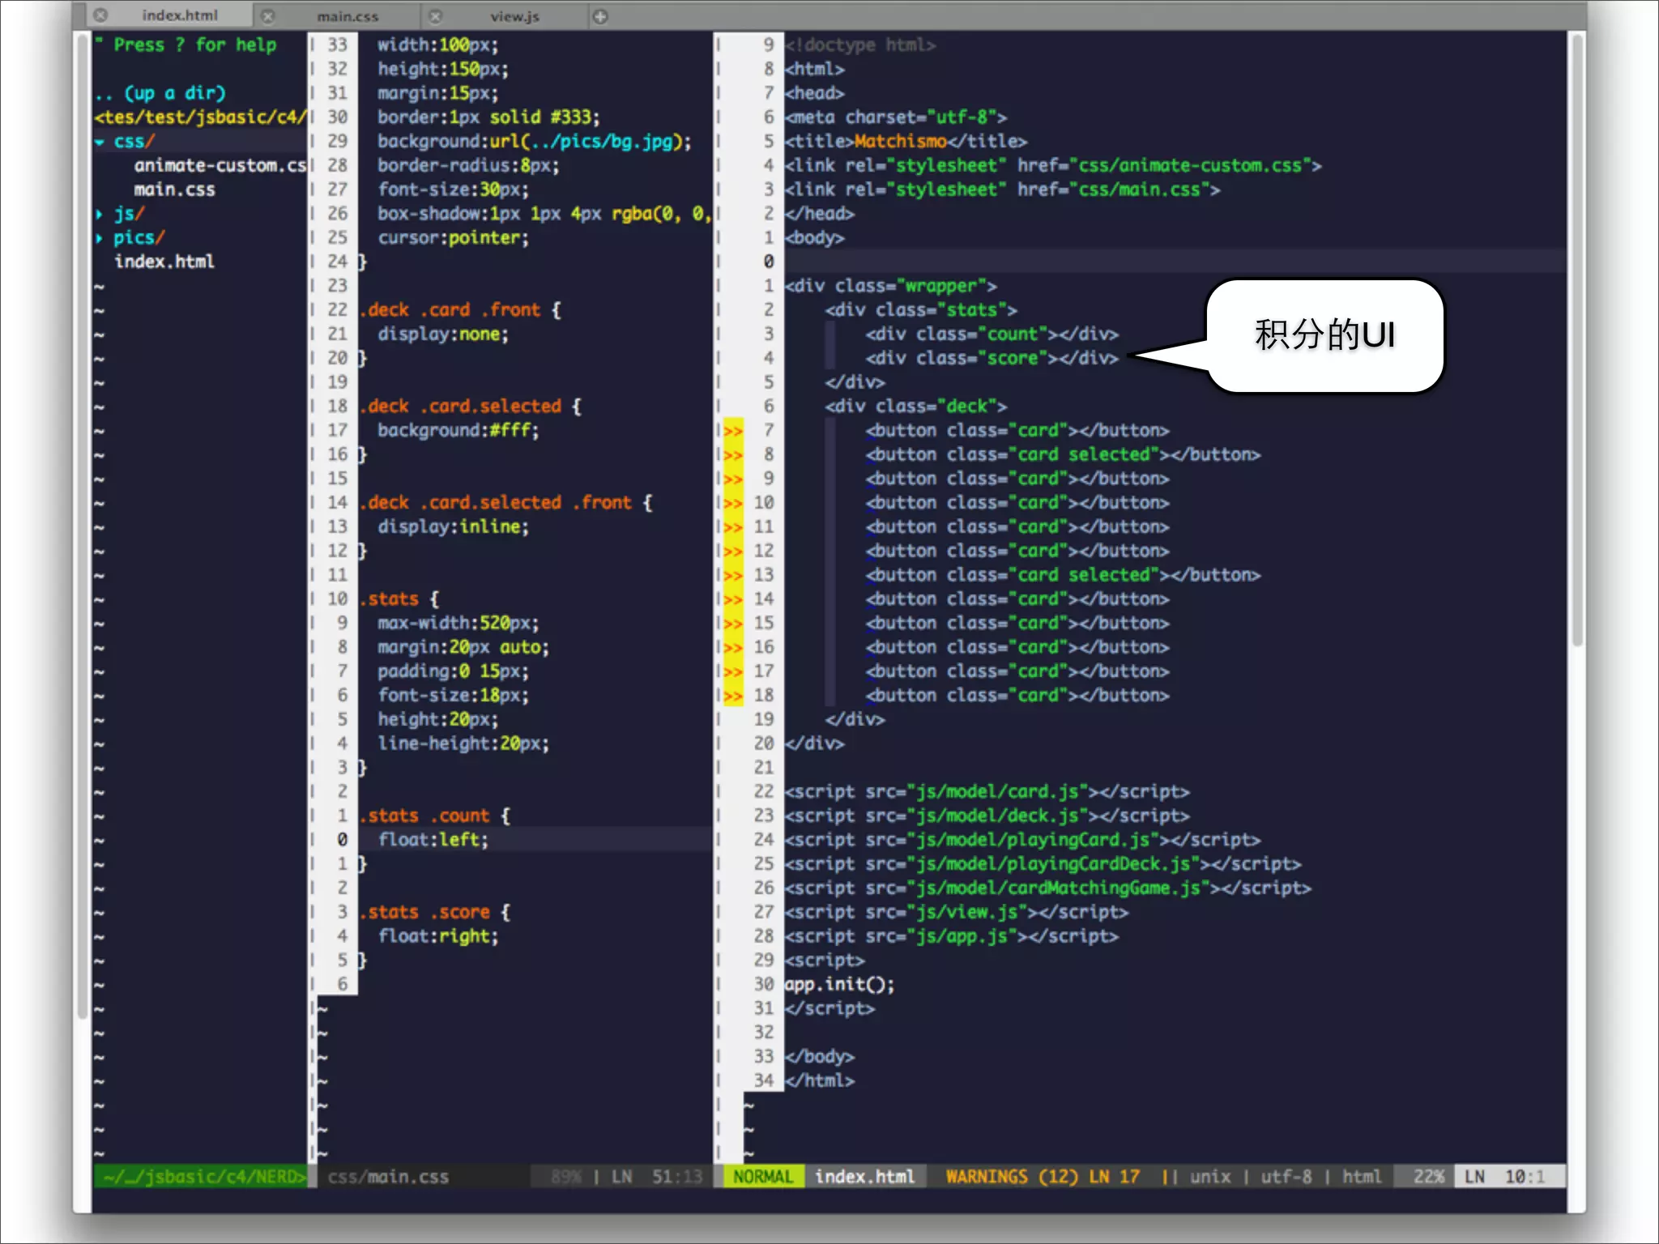1659x1244 pixels.
Task: Click the 'unix' file format indicator in status bar
Action: click(x=1210, y=1177)
